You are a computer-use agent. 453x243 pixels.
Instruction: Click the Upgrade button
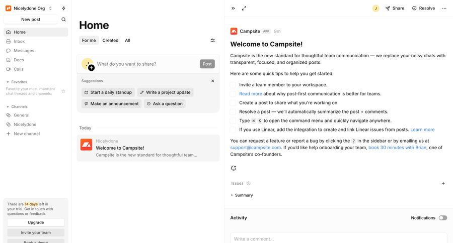36,222
